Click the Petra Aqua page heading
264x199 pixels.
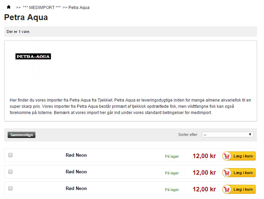[26, 17]
